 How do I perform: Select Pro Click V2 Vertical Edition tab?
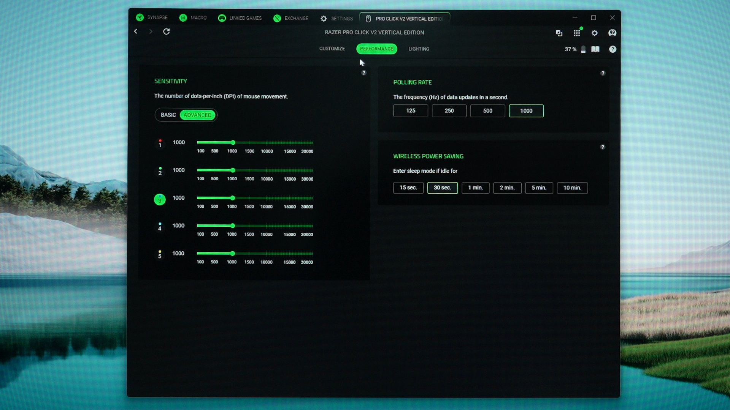pos(405,19)
